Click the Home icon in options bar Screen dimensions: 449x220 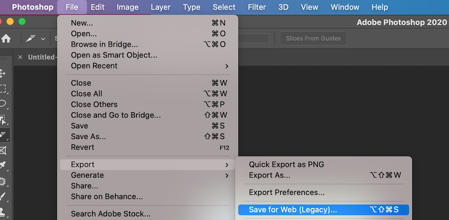pyautogui.click(x=6, y=39)
